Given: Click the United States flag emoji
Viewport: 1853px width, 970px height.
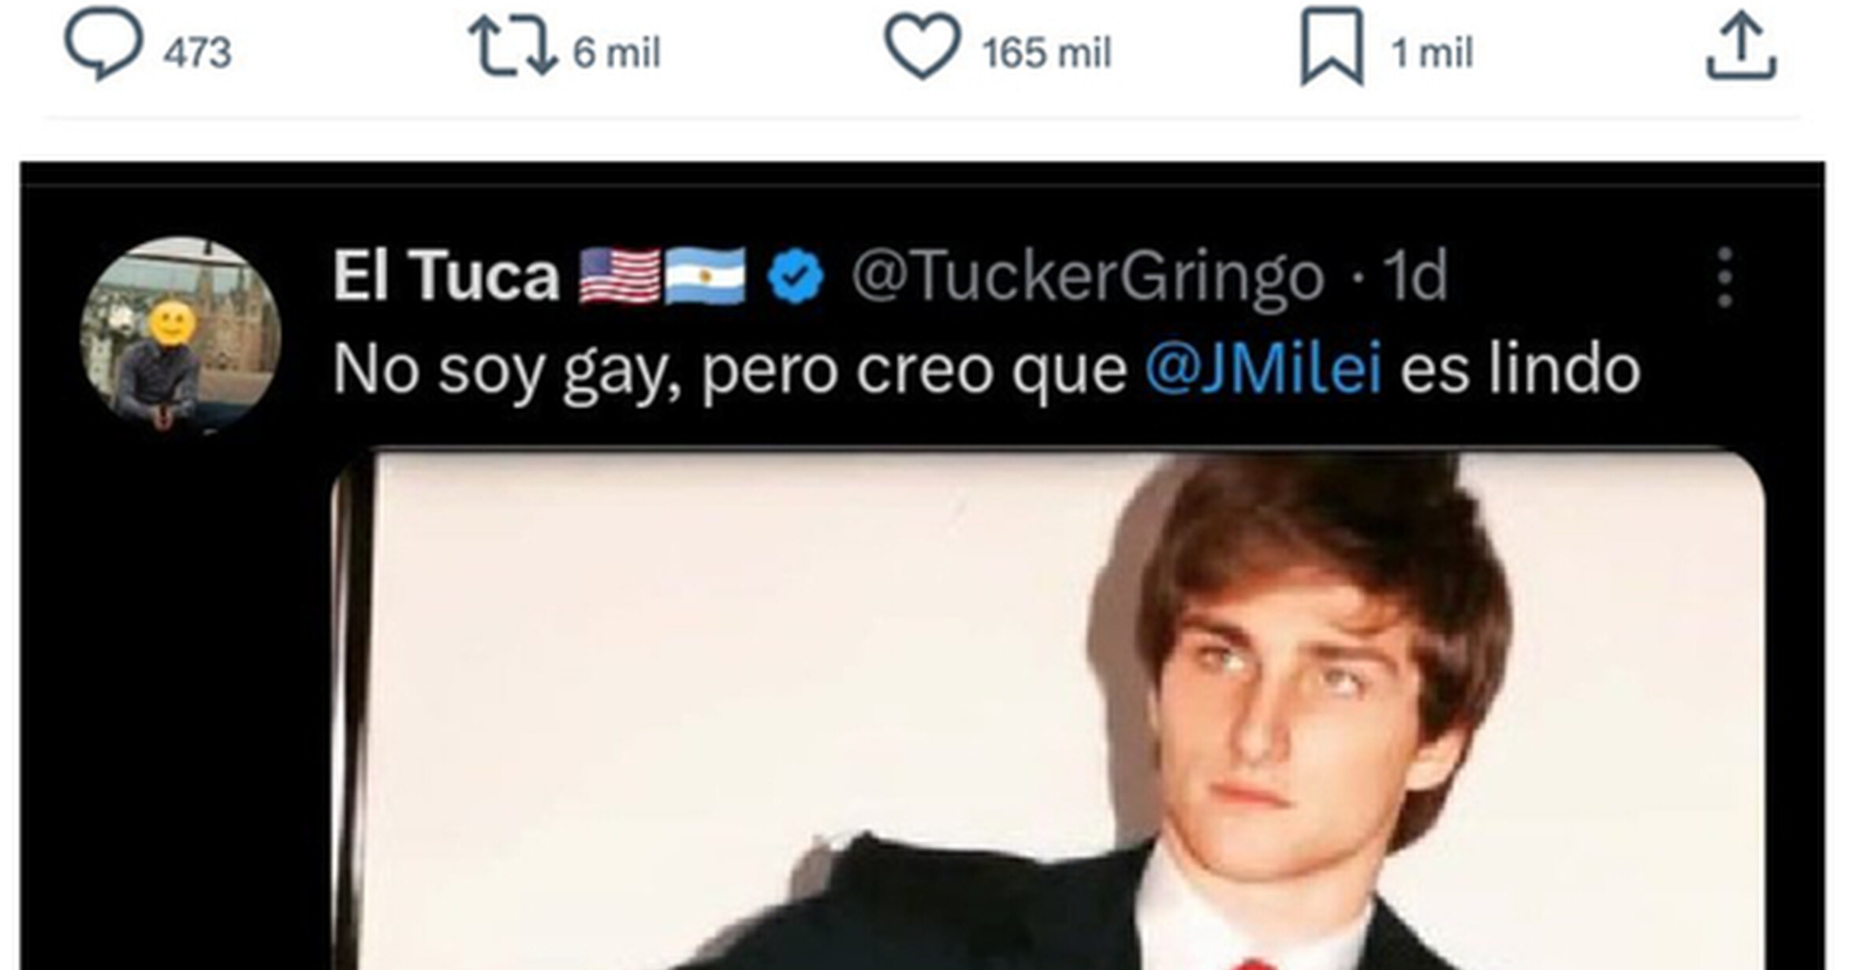Looking at the screenshot, I should click(620, 276).
